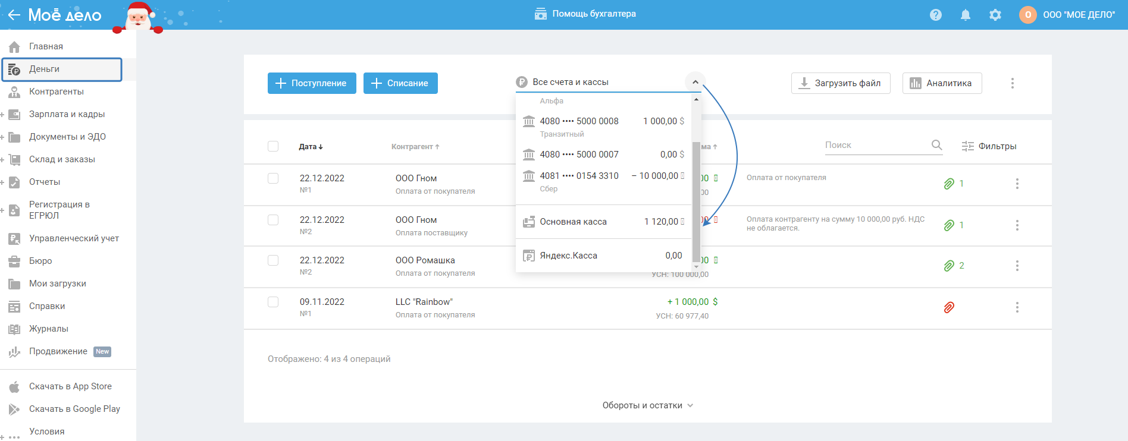
Task: Expand Документы и ЭДО submenu
Action: pyautogui.click(x=2, y=137)
